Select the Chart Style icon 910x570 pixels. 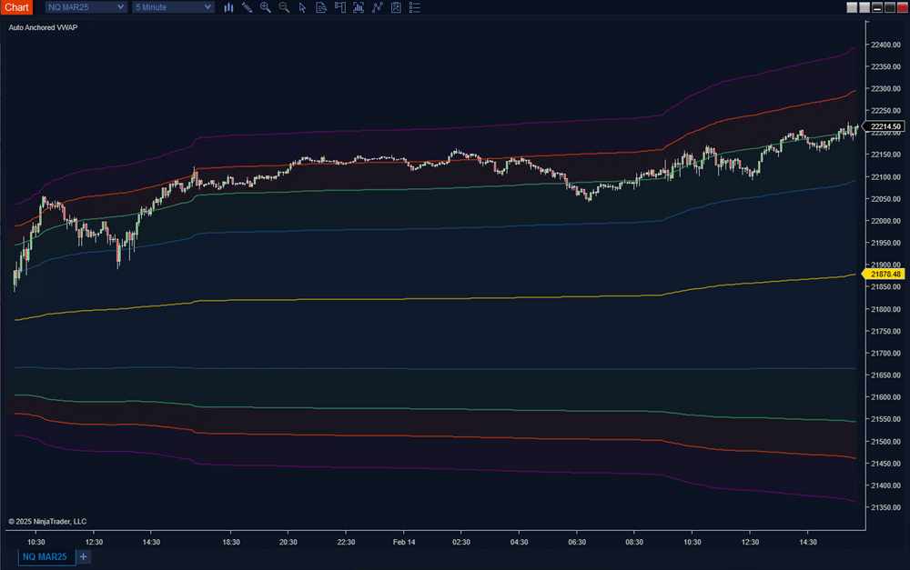coord(228,7)
